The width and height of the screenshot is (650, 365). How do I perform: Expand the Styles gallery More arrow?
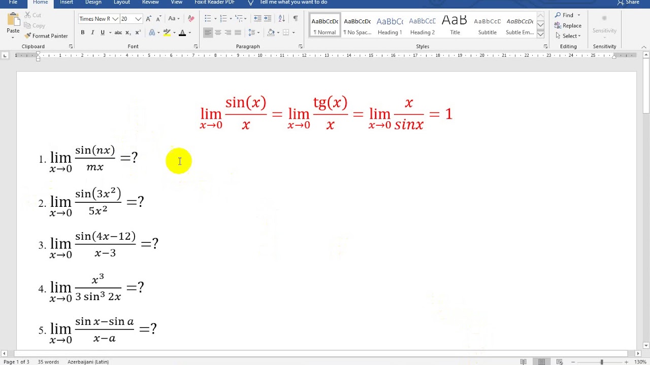tap(541, 34)
